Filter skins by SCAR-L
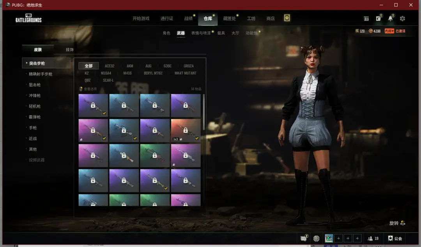The image size is (421, 247). pyautogui.click(x=108, y=80)
